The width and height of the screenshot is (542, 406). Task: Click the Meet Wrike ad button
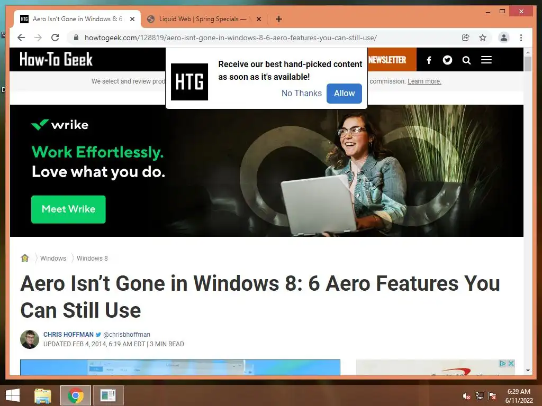(x=68, y=209)
